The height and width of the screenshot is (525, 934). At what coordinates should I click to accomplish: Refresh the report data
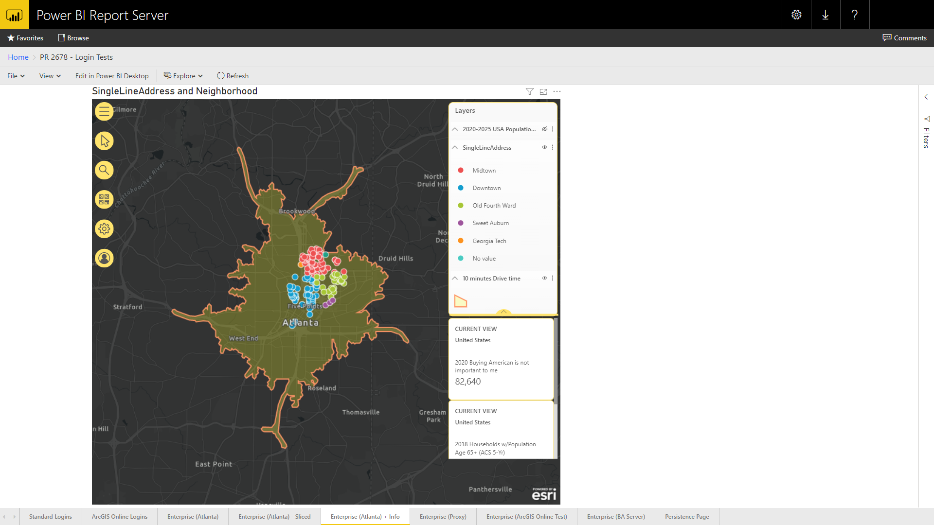click(233, 76)
